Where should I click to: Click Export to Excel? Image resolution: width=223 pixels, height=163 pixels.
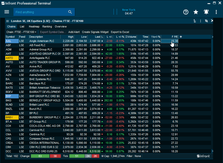[x=120, y=32]
